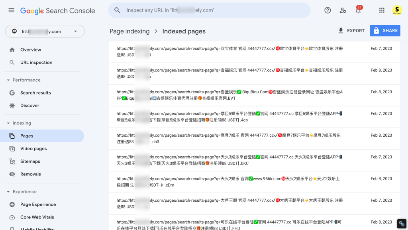Viewport: 408px width, 230px height.
Task: Click the Discover asterisk icon
Action: click(12, 106)
